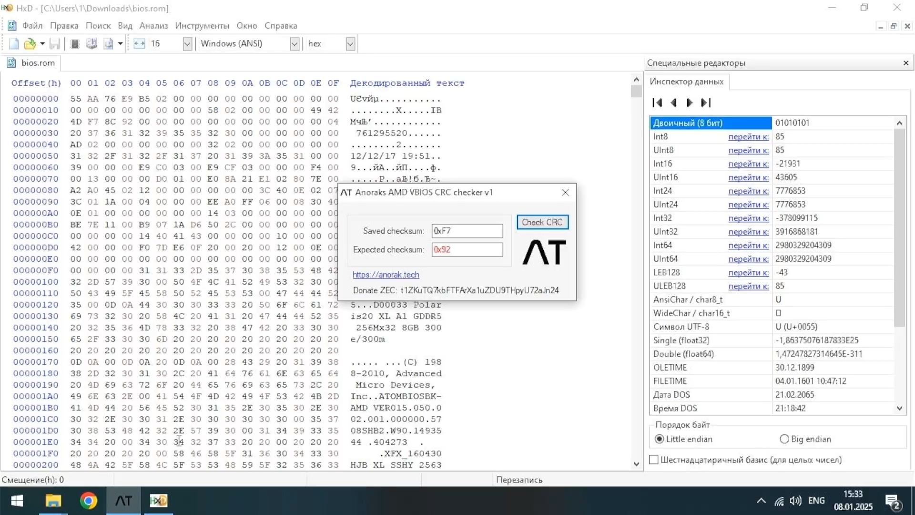Go to last byte in Data inspector
Image resolution: width=915 pixels, height=515 pixels.
706,103
